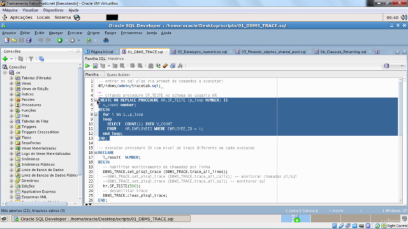Click the Schema Browser icon in Conexões panel
The width and height of the screenshot is (408, 229).
tap(41, 59)
